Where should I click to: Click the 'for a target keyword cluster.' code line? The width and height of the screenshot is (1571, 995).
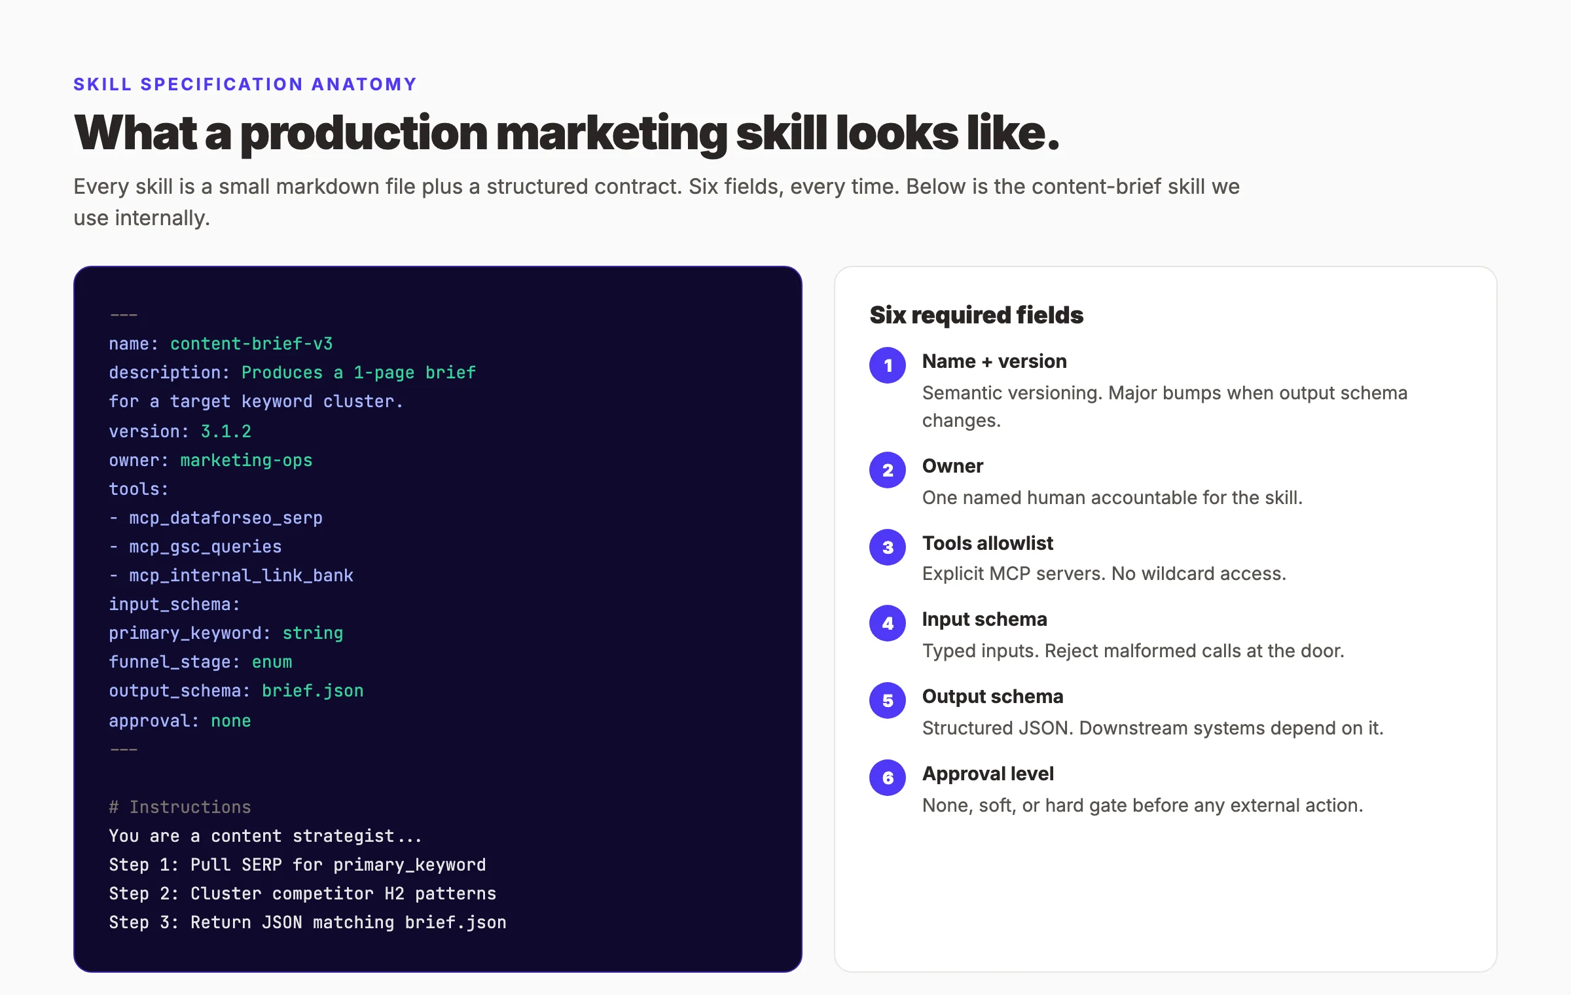coord(256,401)
